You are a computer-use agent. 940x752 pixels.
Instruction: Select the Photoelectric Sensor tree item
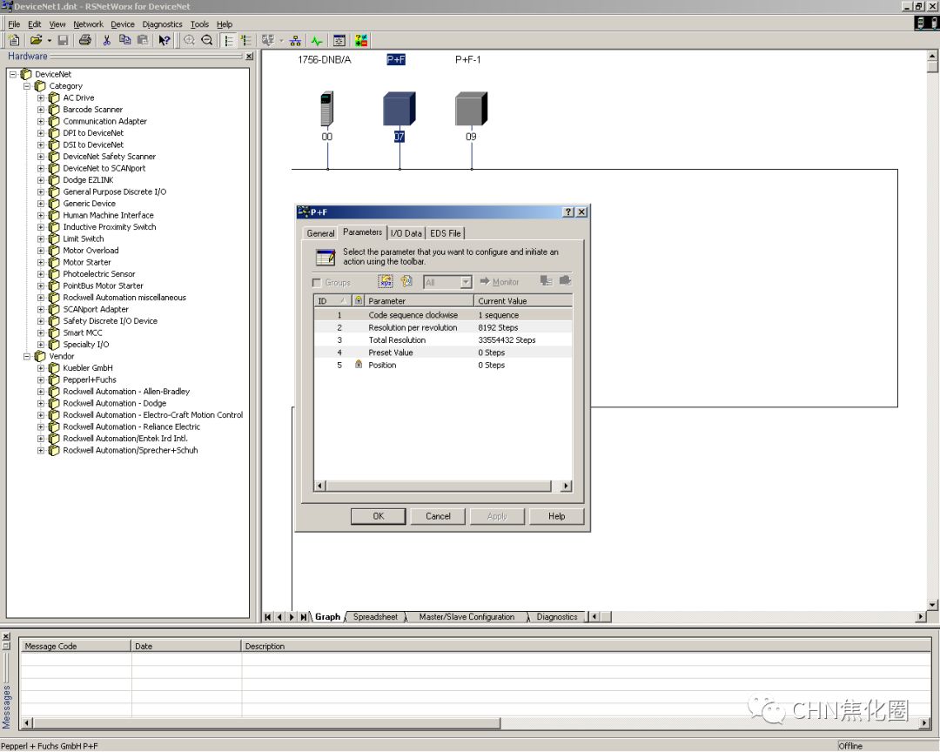[x=99, y=274]
